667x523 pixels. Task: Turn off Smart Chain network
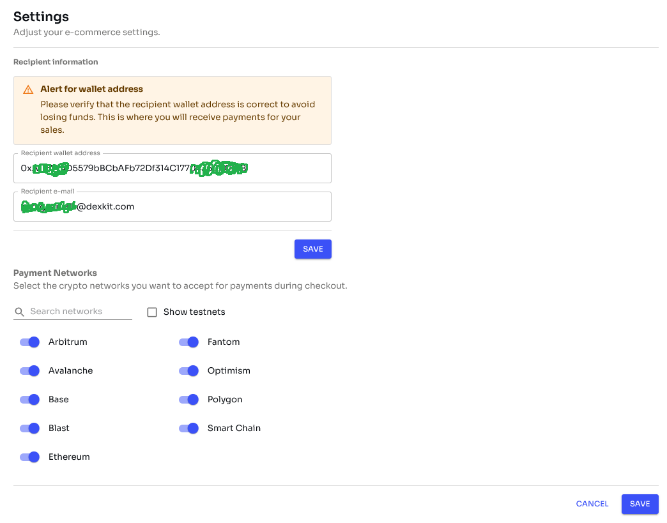189,428
